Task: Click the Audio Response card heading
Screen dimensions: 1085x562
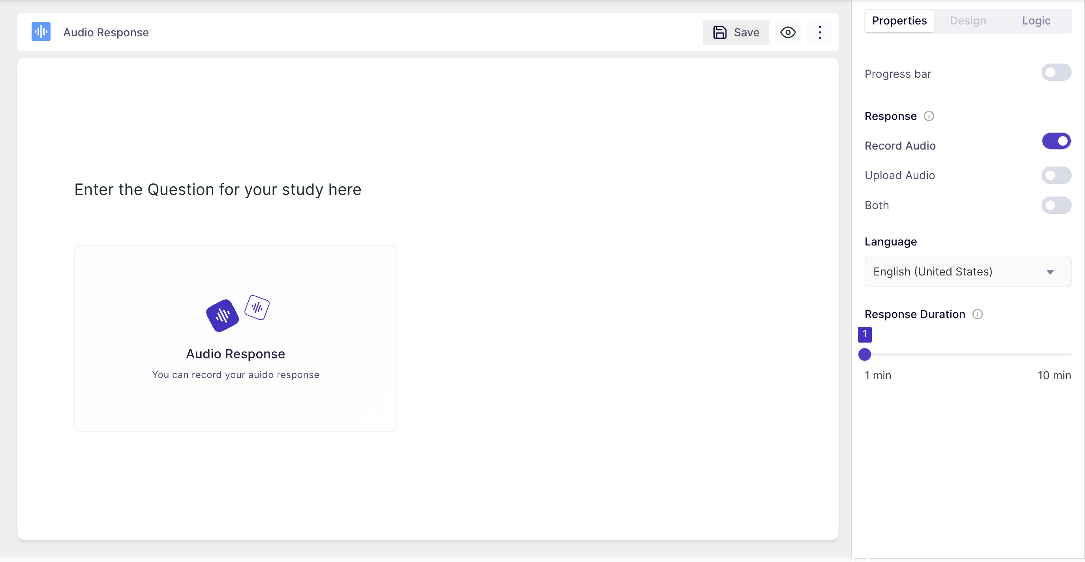Action: point(235,354)
